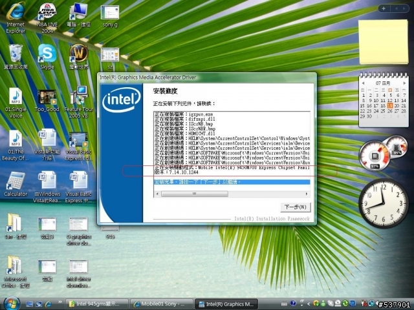Screen dimensions: 414x310
Task: Click the sidebar add gadget plus button
Action: pyautogui.click(x=384, y=8)
